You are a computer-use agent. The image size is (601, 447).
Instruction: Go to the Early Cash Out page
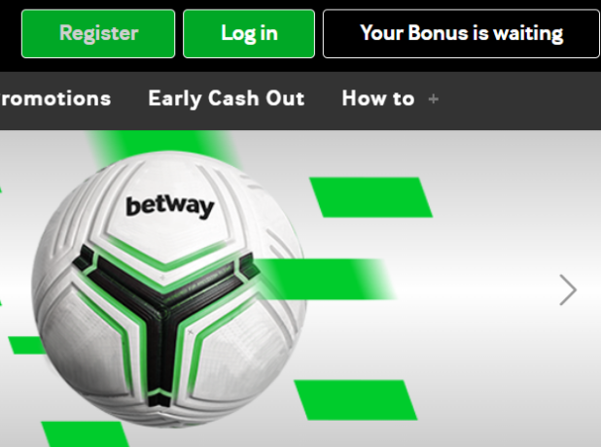[227, 99]
